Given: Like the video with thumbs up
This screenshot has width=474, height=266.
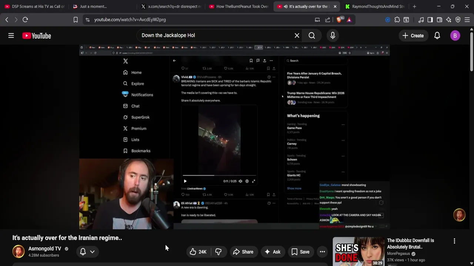Looking at the screenshot, I should [x=198, y=252].
